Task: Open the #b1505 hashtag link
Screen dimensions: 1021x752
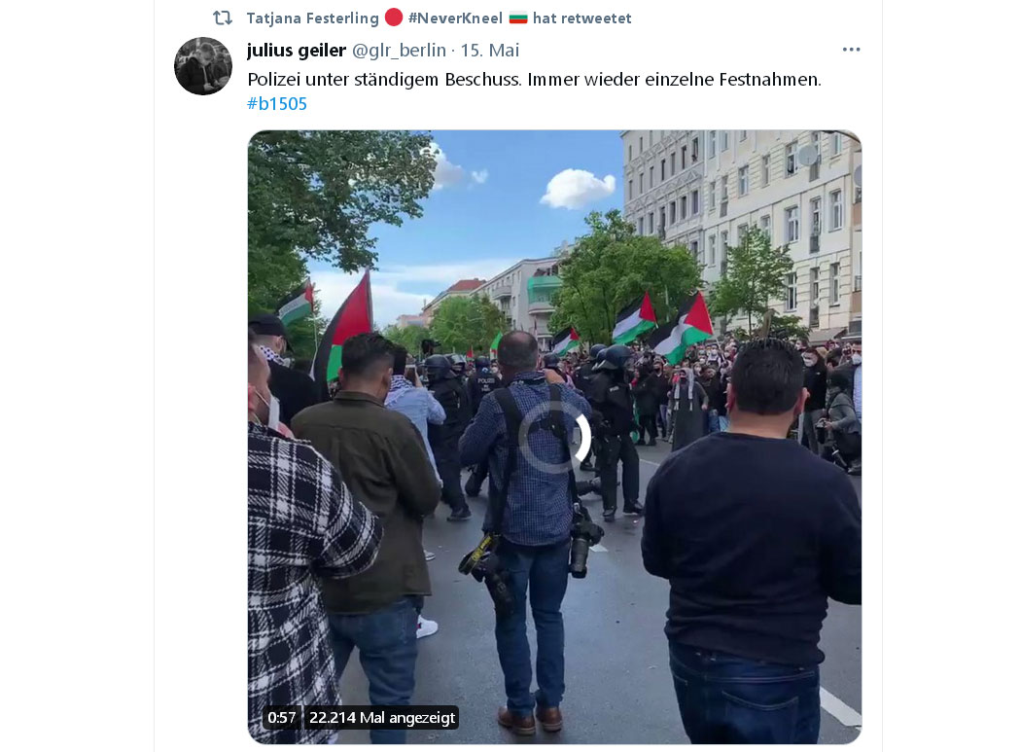Action: point(277,104)
